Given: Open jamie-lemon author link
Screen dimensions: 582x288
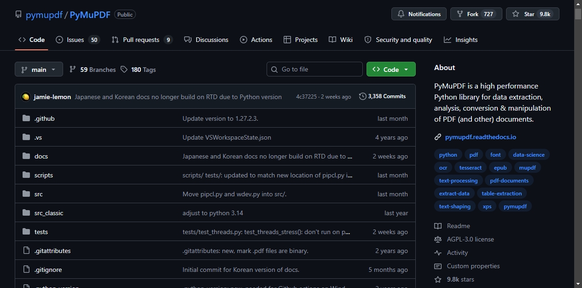Looking at the screenshot, I should click(x=52, y=97).
